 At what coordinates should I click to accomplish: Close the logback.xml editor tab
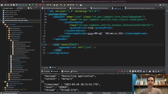pos(123,8)
